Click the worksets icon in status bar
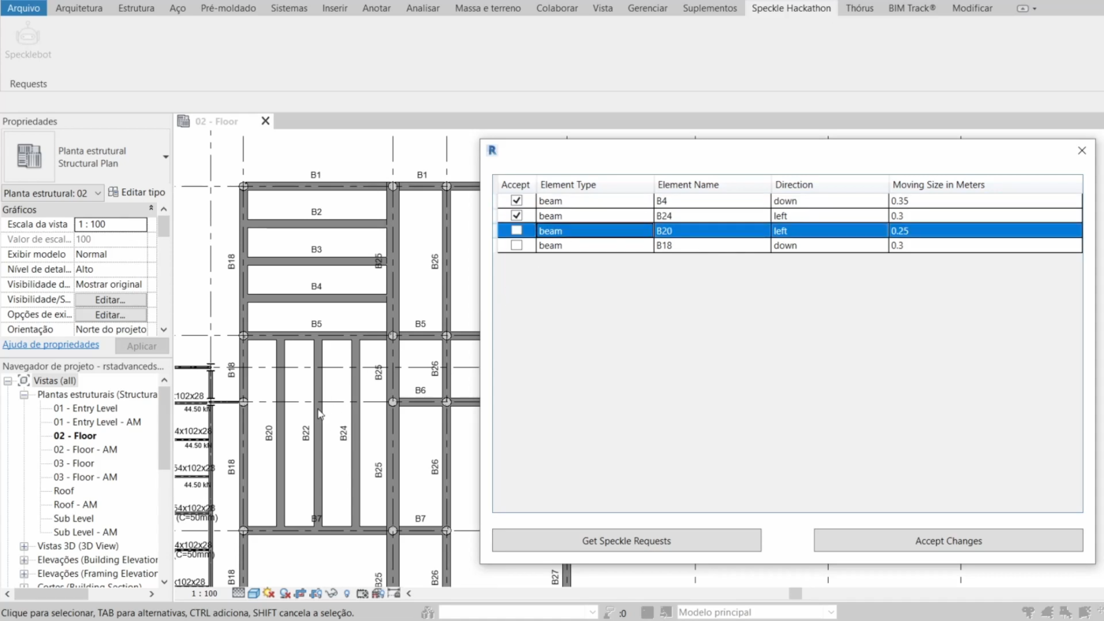 tap(428, 612)
